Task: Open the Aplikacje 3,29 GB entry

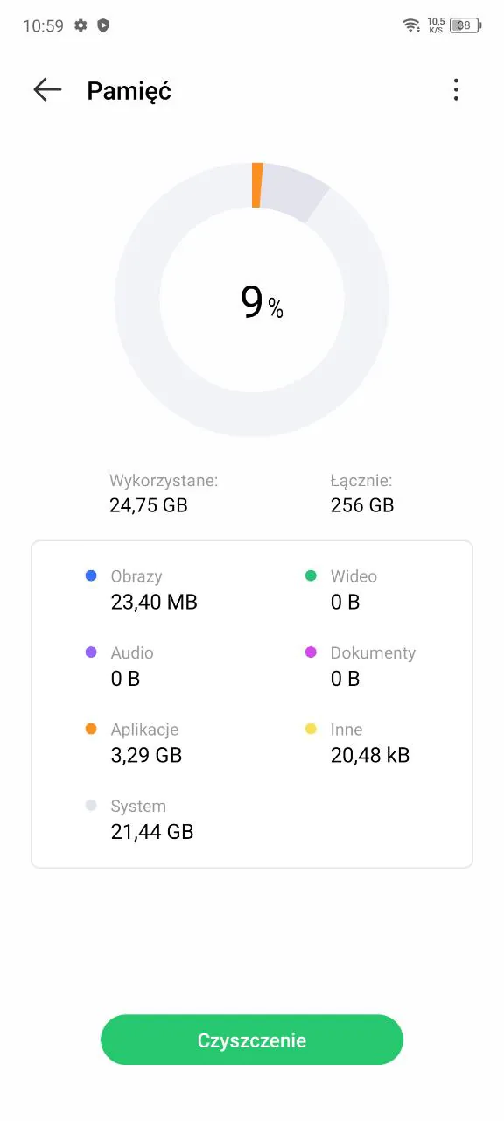Action: 135,742
